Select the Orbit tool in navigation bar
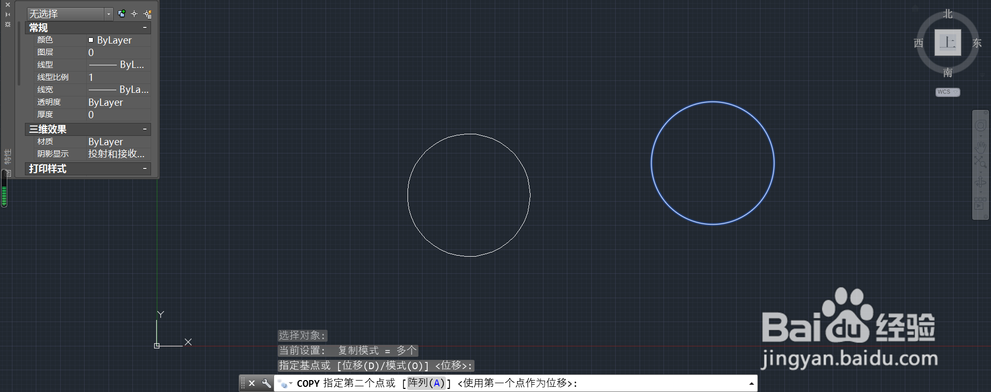991x392 pixels. tap(980, 182)
